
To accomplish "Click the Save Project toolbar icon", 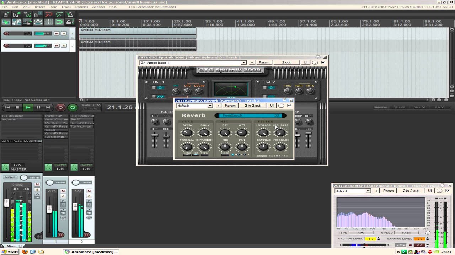I will coord(27,15).
